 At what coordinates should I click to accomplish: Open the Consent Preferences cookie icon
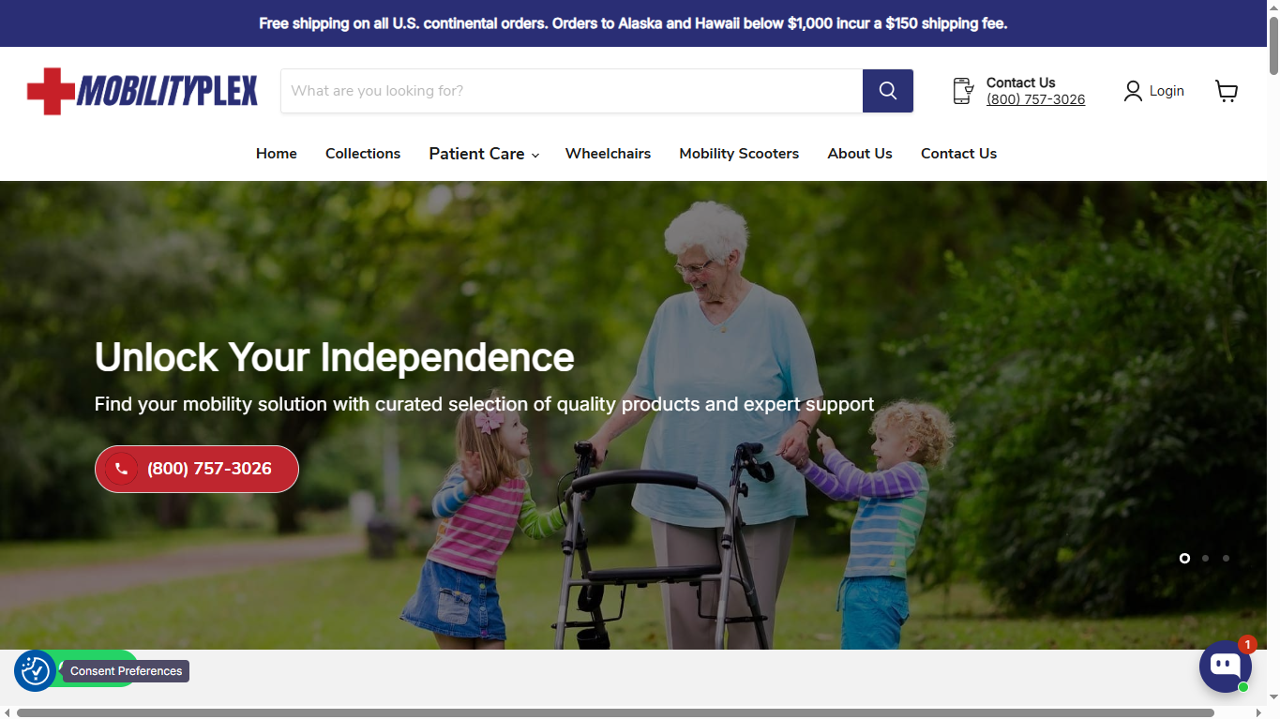35,671
